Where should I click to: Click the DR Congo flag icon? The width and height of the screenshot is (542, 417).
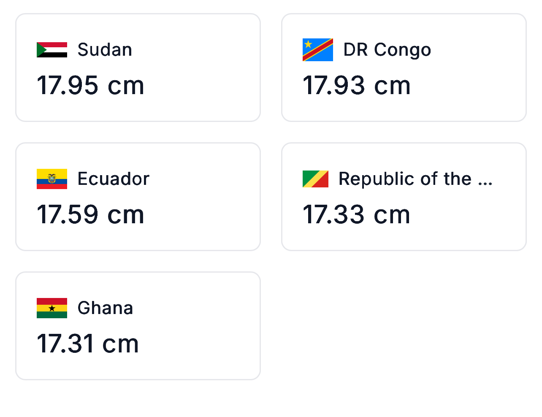point(317,50)
